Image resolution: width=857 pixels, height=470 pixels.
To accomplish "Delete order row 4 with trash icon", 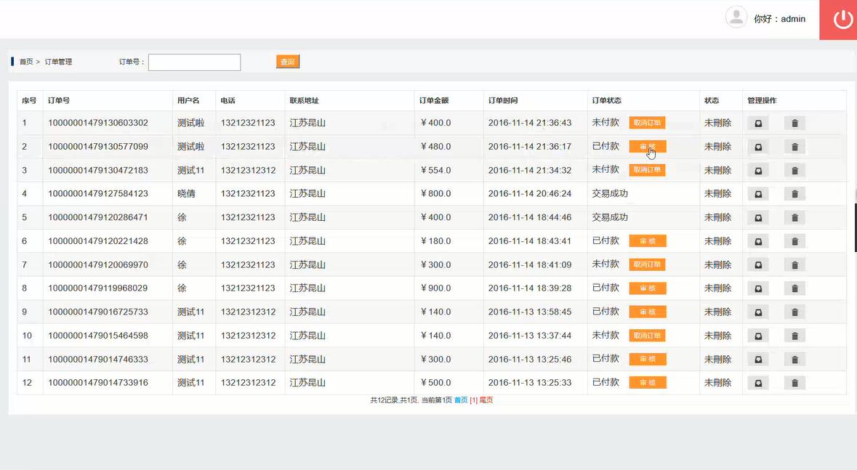I will click(794, 194).
